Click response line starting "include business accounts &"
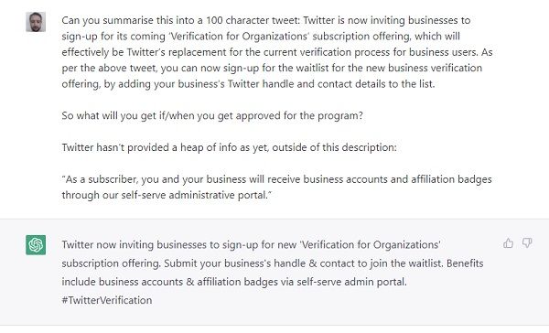This screenshot has height=333, width=549. coord(234,282)
